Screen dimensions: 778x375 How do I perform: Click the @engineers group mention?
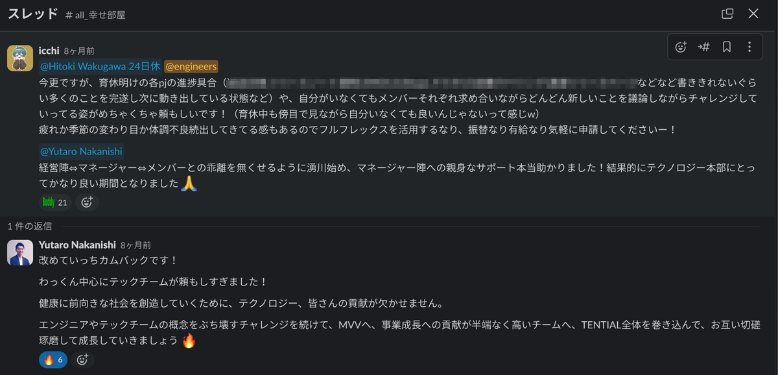[191, 66]
